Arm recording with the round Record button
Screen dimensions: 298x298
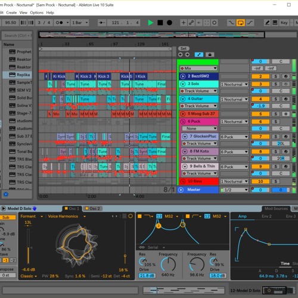(x=169, y=23)
